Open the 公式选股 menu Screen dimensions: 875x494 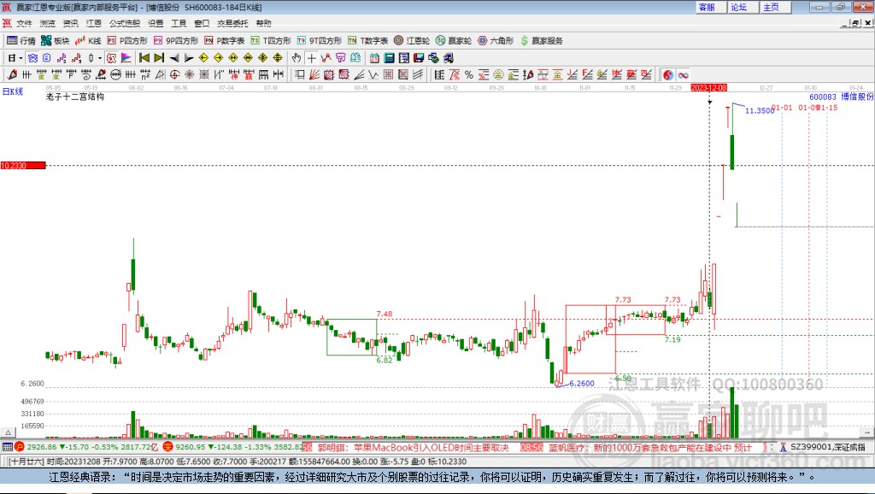125,23
